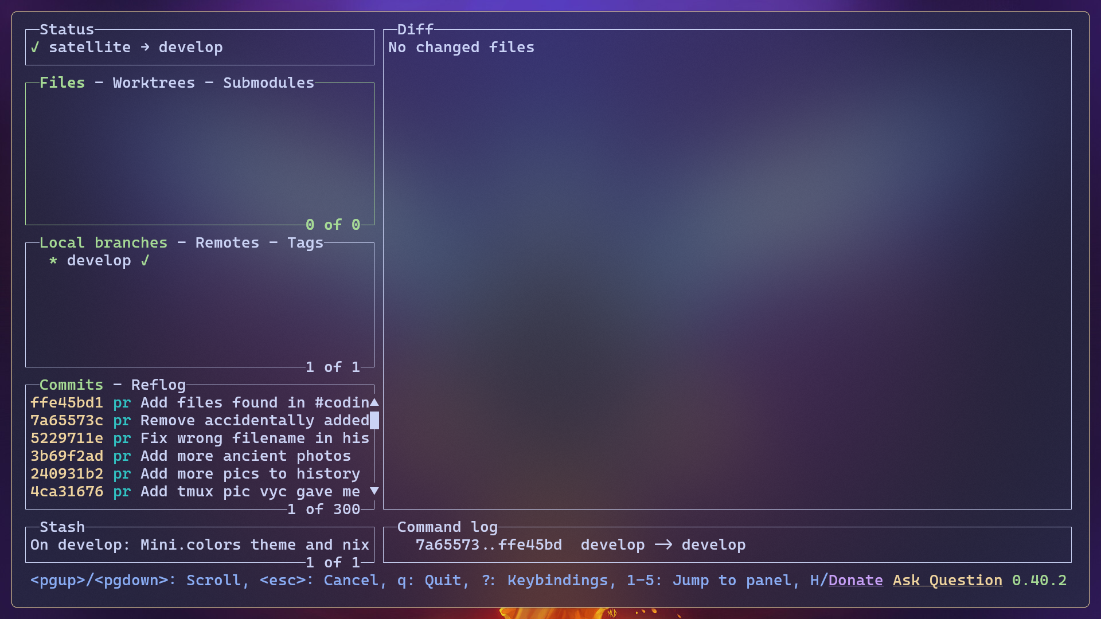Image resolution: width=1101 pixels, height=619 pixels.
Task: Select commit ffe45bd1 in log
Action: click(199, 402)
